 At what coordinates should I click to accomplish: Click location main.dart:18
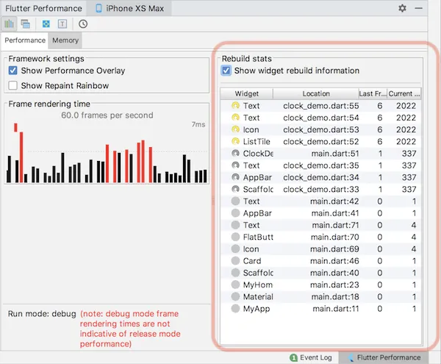(335, 296)
